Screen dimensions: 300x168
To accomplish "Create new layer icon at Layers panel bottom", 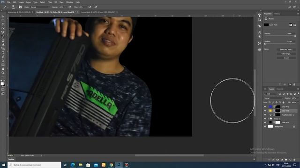I will 290,160.
